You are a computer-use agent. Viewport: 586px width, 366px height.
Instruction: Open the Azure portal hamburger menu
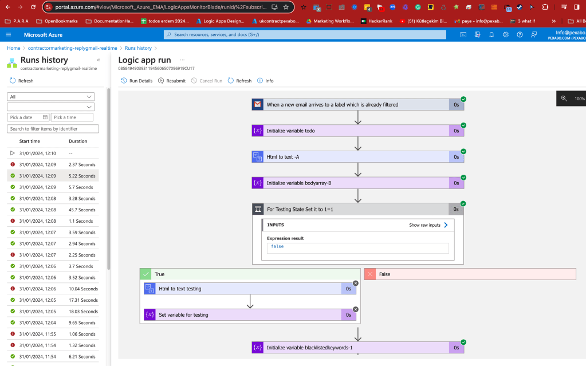(9, 34)
